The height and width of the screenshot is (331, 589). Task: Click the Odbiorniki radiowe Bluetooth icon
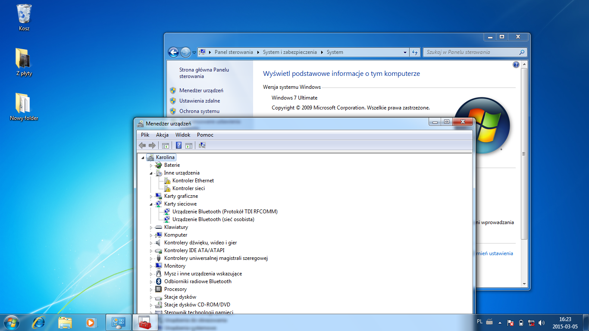pyautogui.click(x=159, y=281)
